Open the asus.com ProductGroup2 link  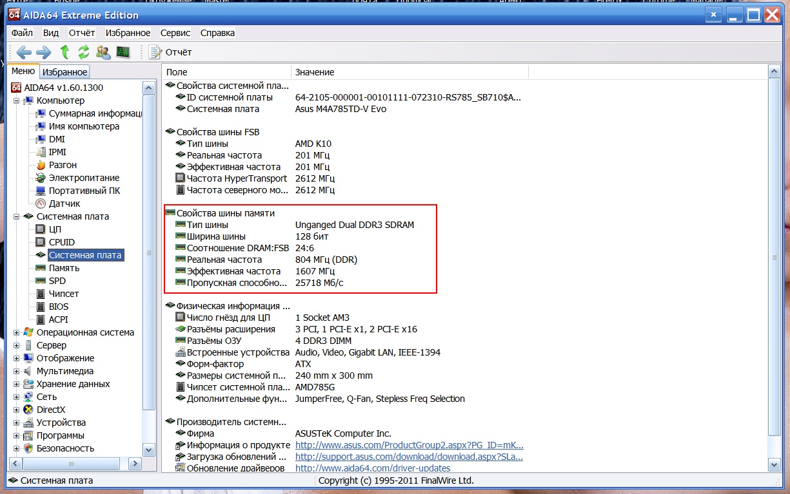coord(410,445)
